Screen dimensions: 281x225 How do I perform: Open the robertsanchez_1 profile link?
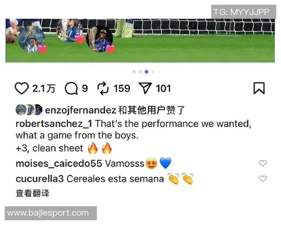tap(54, 124)
